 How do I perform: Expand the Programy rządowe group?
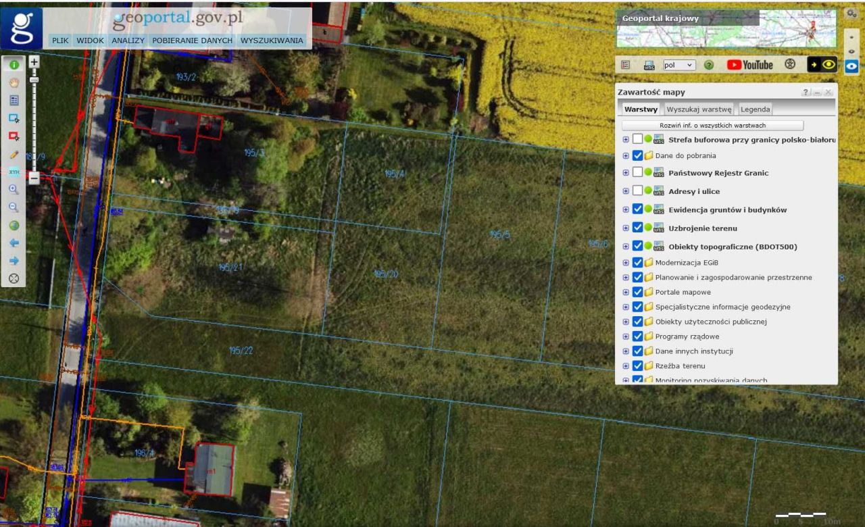point(626,336)
